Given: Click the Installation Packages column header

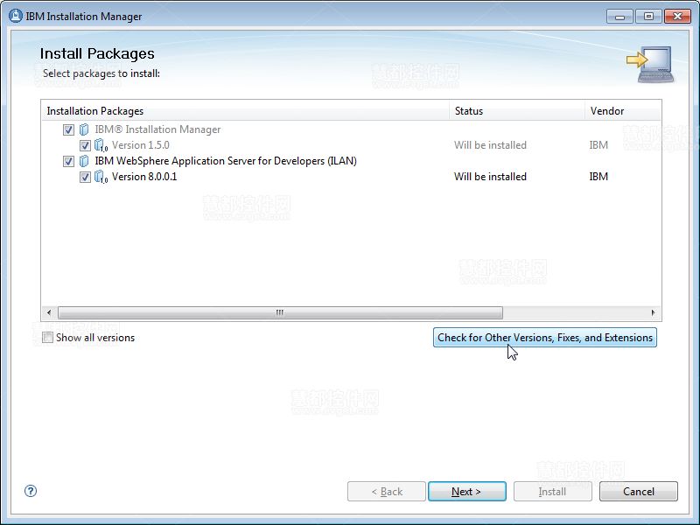Looking at the screenshot, I should click(245, 111).
